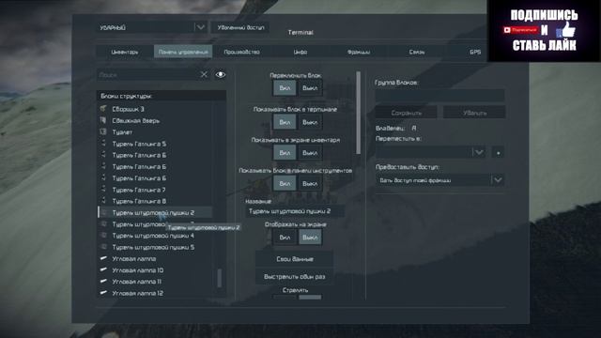The image size is (601, 338).
Task: Turn the block off with Выкл under Переключить блок
Action: pyautogui.click(x=310, y=88)
